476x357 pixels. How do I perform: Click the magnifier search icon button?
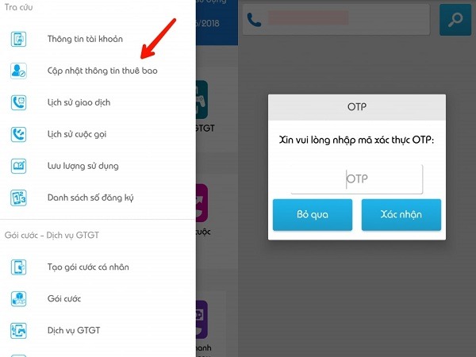(x=455, y=20)
